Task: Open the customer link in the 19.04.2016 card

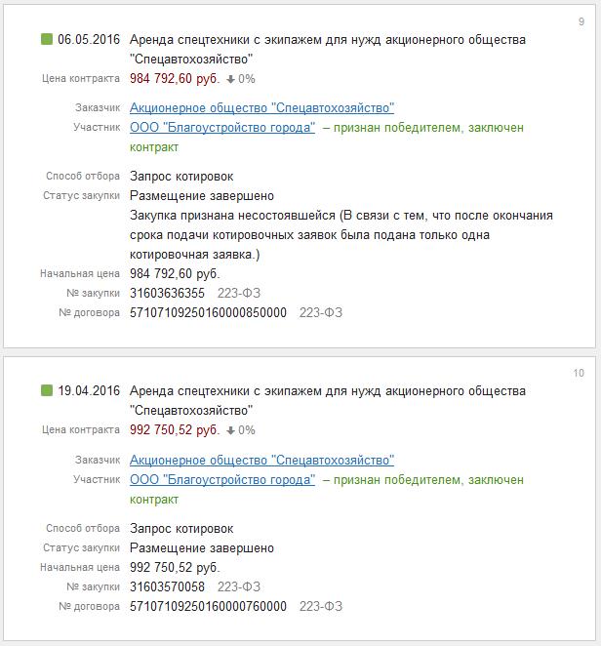Action: pyautogui.click(x=261, y=460)
